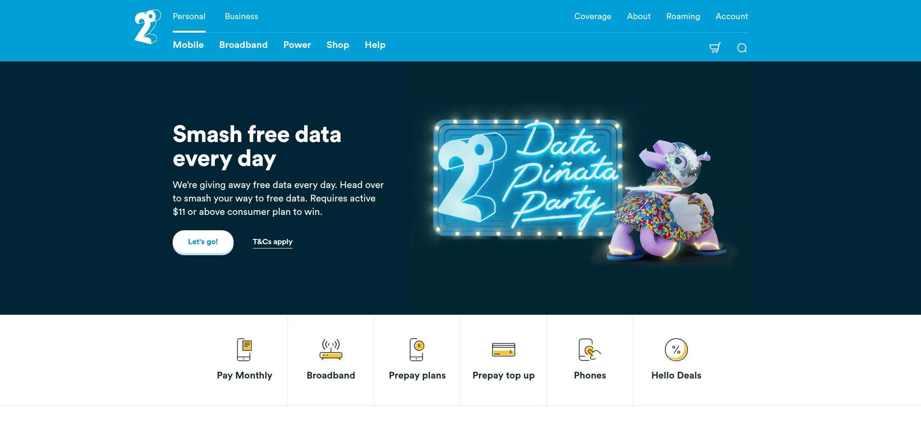Open the Shop menu

coord(338,45)
